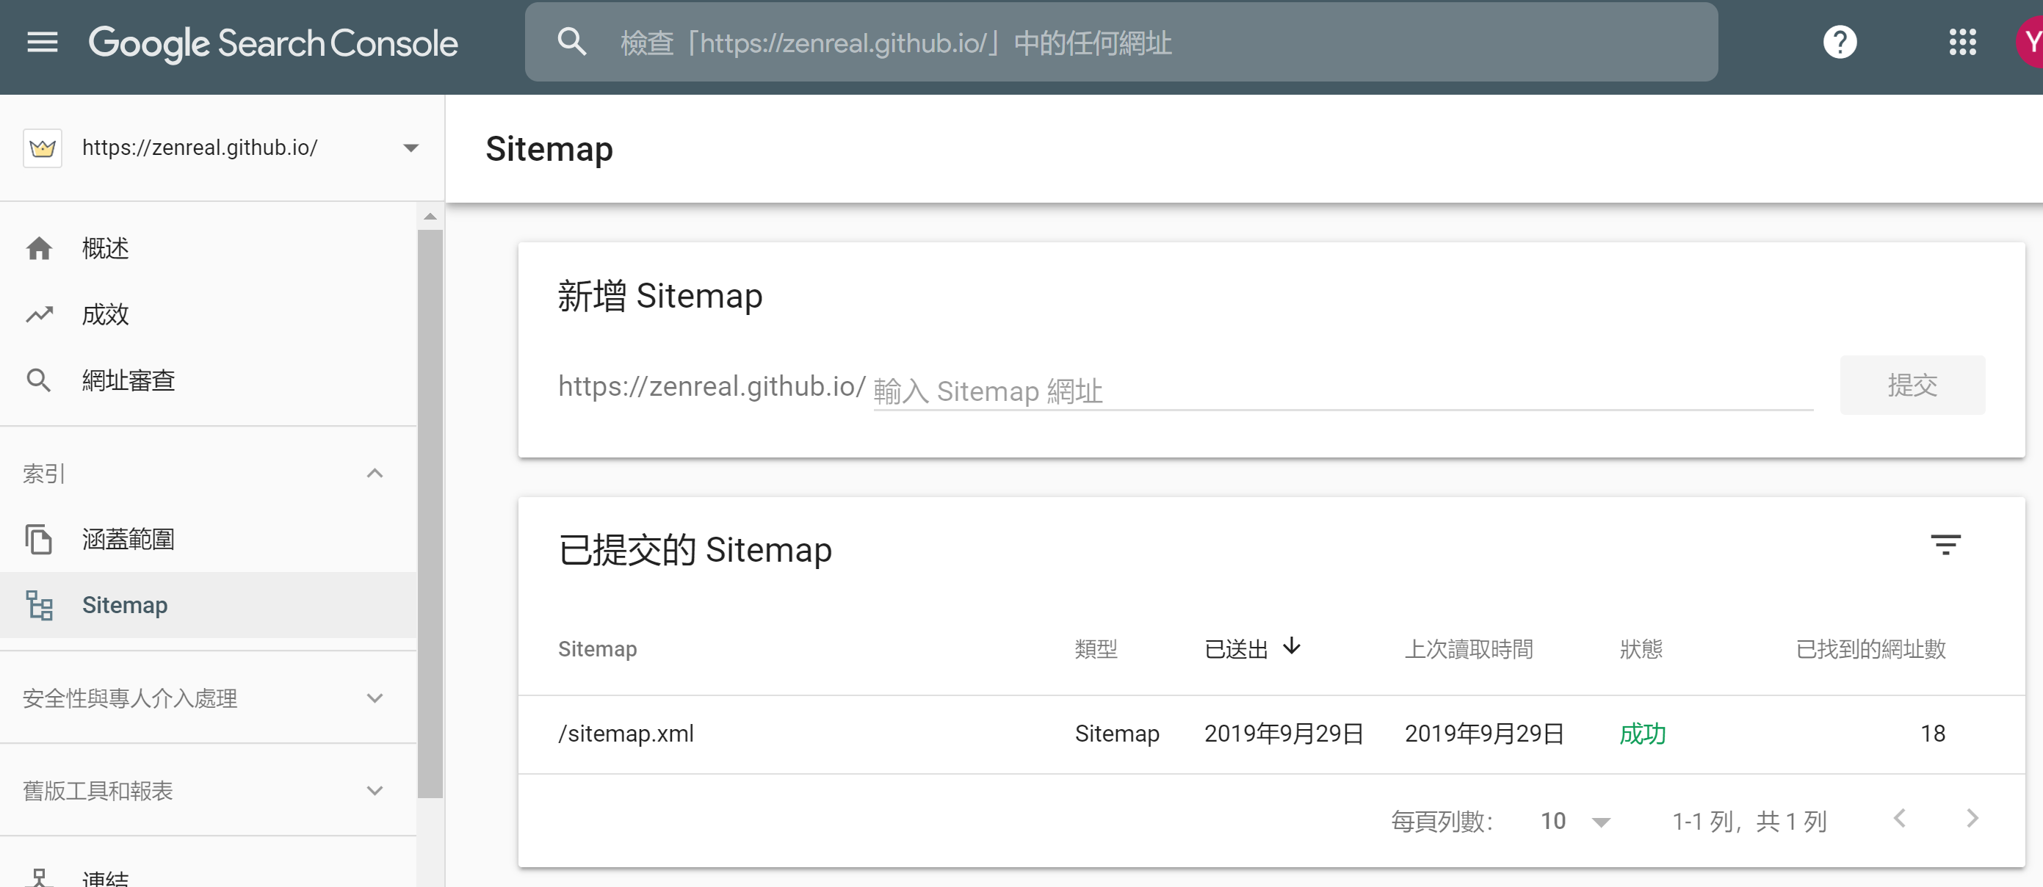Screen dimensions: 2043x887
Task: Go to next page of Sitemap results
Action: (x=1973, y=818)
